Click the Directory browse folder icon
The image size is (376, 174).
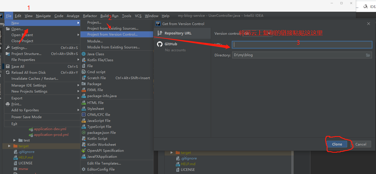click(368, 55)
